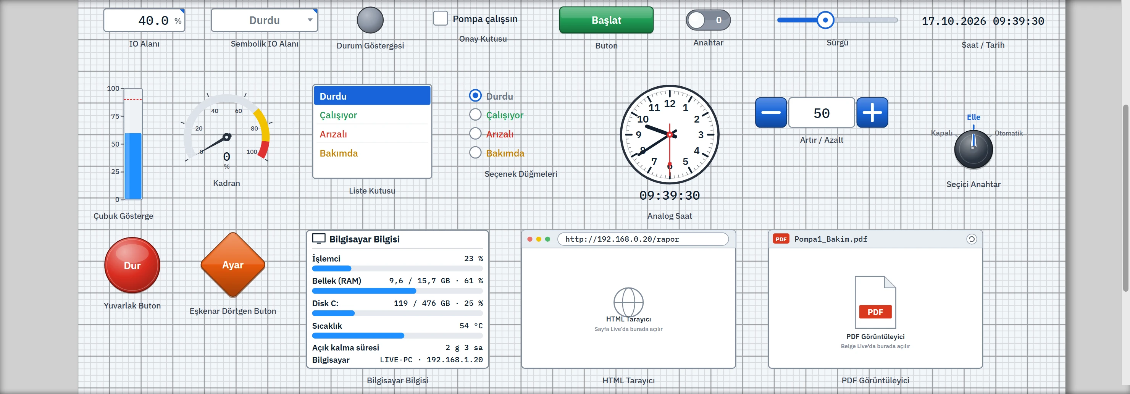The image size is (1130, 394).
Task: Click the grey Durum Göstergesi indicator lamp
Action: coord(370,20)
